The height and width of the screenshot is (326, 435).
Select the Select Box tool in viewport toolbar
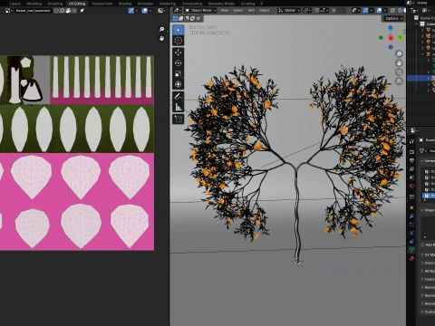click(179, 30)
